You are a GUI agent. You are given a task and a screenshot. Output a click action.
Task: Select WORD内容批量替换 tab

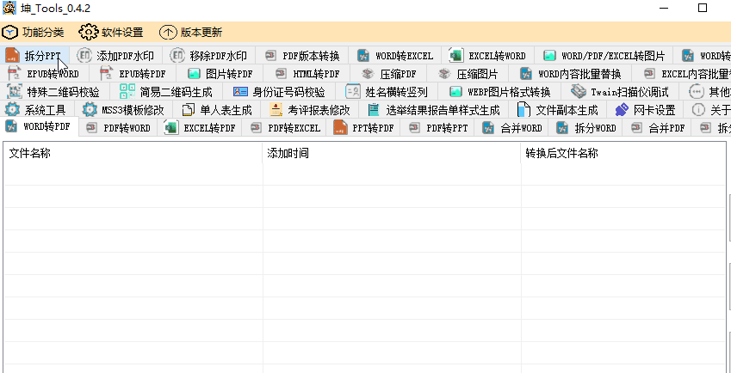(x=570, y=74)
